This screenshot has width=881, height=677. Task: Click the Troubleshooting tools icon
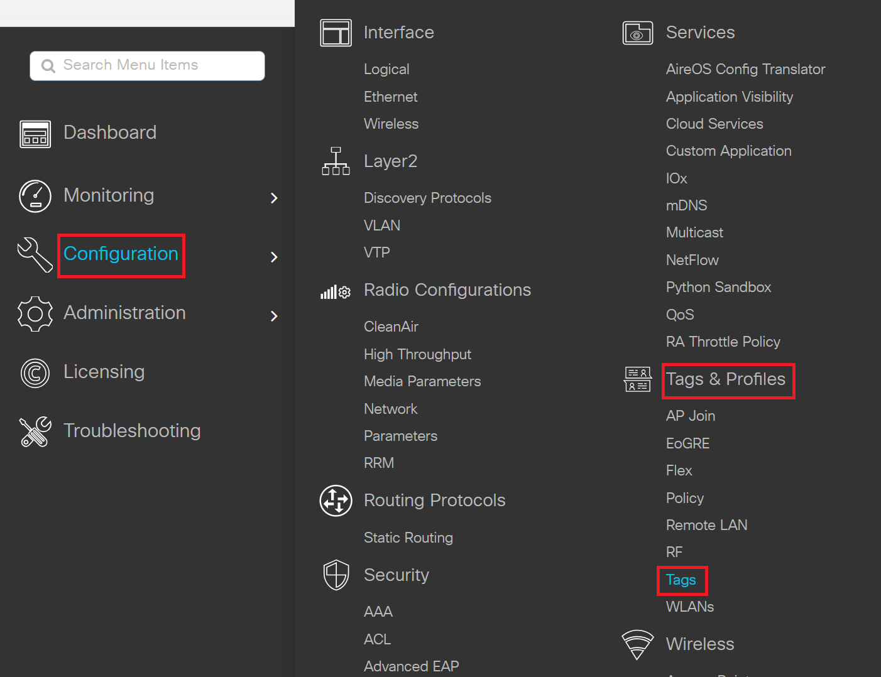coord(35,431)
